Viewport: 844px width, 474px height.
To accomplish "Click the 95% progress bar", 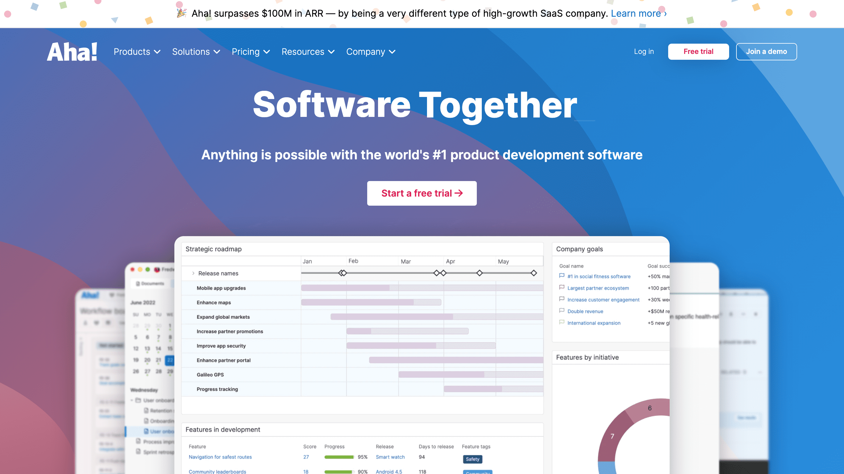I will click(339, 457).
